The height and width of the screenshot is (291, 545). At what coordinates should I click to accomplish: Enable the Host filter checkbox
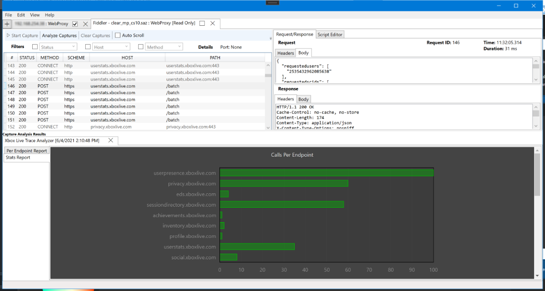pyautogui.click(x=88, y=47)
